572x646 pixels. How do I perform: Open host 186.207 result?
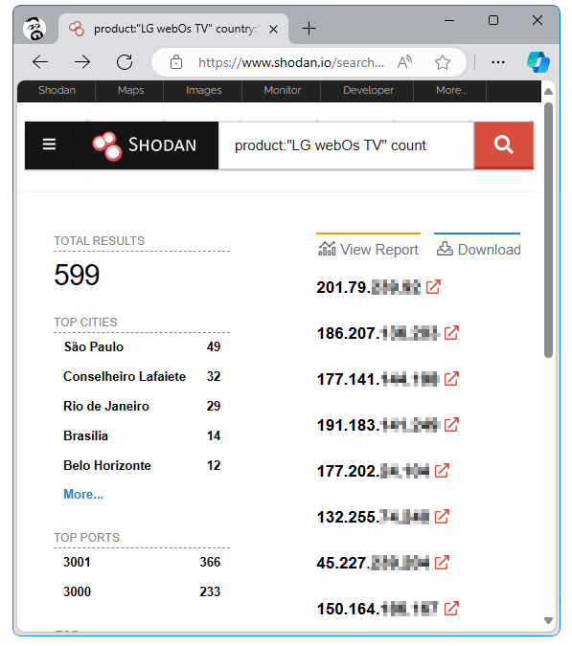click(378, 333)
